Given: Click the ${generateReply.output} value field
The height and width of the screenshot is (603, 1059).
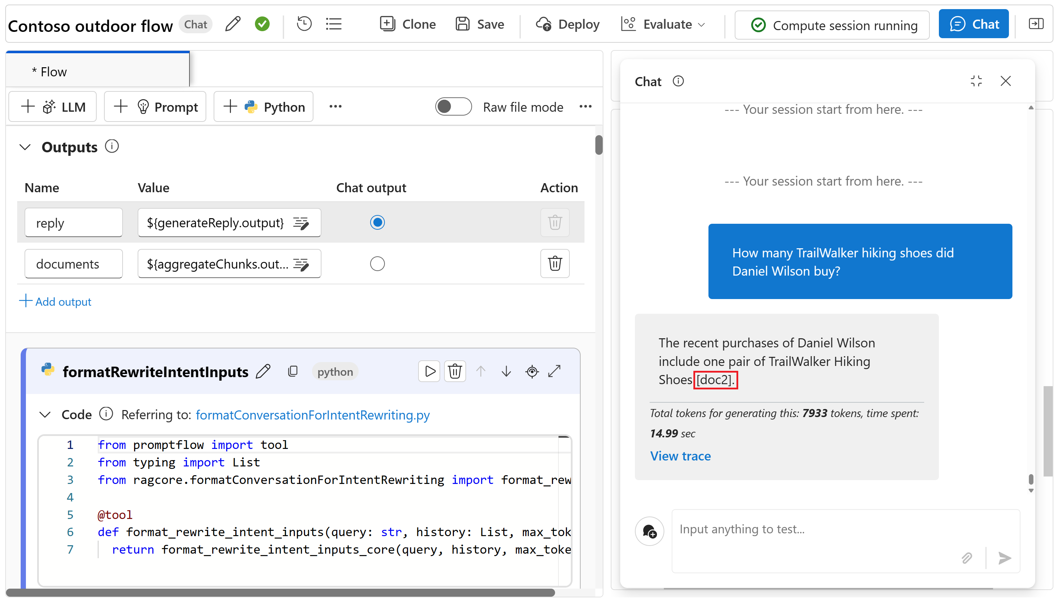Looking at the screenshot, I should 229,222.
